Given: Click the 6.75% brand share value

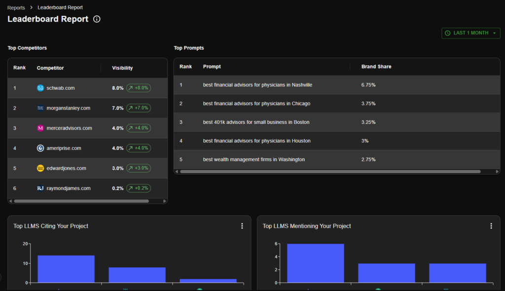Looking at the screenshot, I should click(368, 85).
